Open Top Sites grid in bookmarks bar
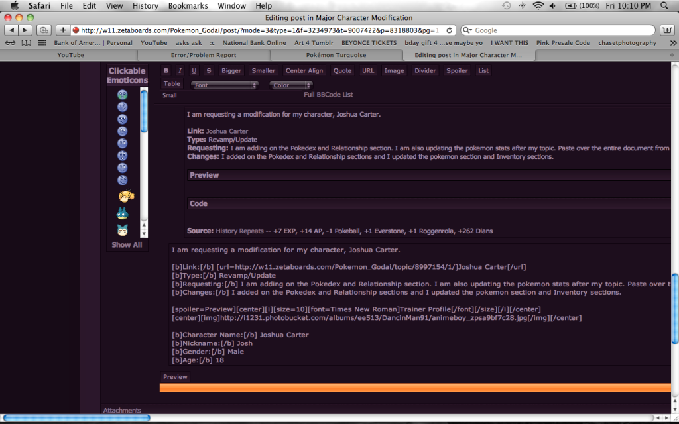Image resolution: width=679 pixels, height=424 pixels. click(x=42, y=43)
